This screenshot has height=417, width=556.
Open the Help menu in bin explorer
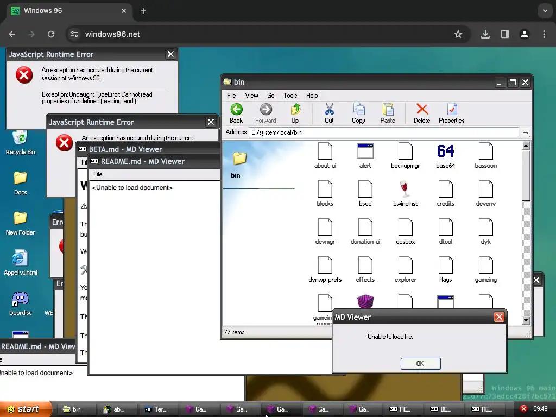coord(312,96)
